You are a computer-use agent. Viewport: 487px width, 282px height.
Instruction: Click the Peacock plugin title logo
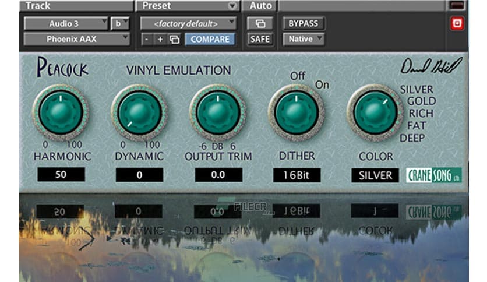point(62,69)
